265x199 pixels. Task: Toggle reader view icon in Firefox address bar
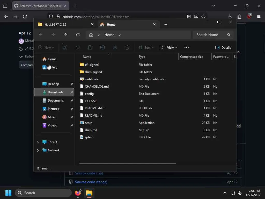point(189,16)
